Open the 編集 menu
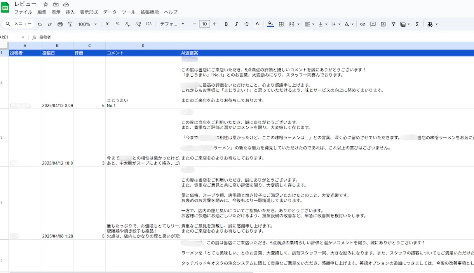 42,12
